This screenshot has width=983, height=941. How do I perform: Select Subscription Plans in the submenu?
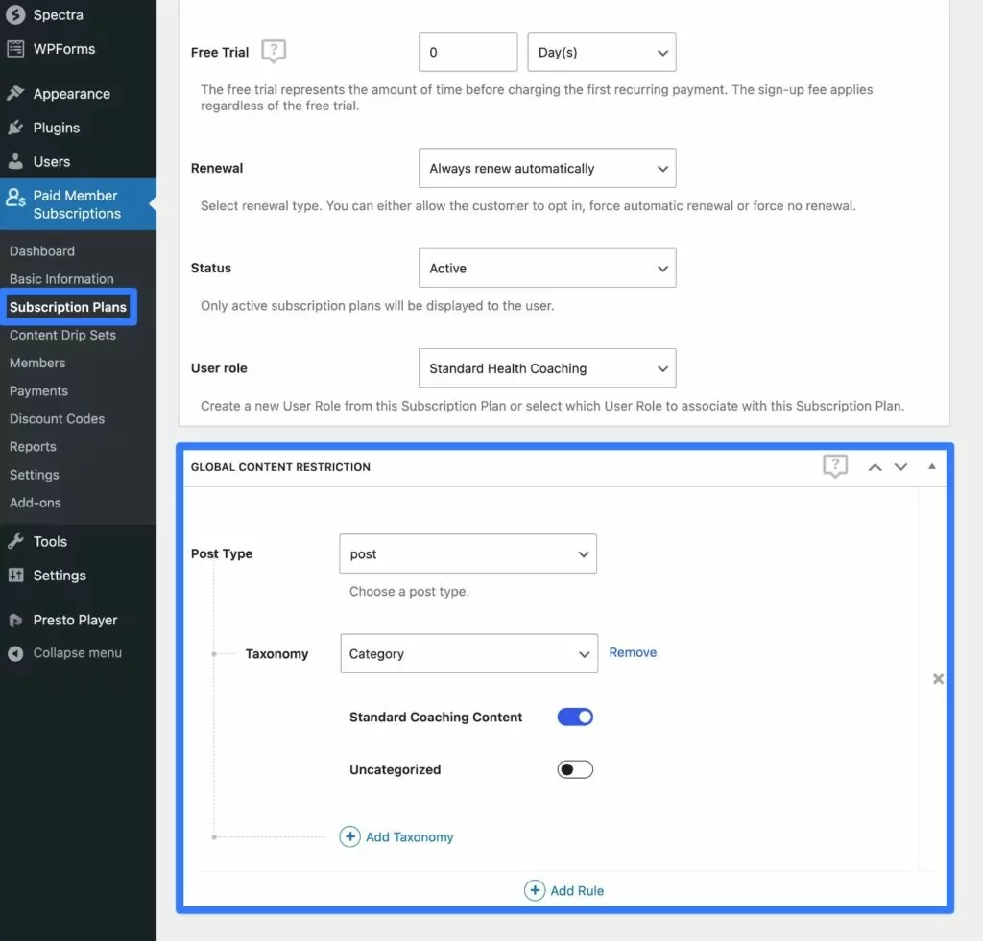pos(68,307)
